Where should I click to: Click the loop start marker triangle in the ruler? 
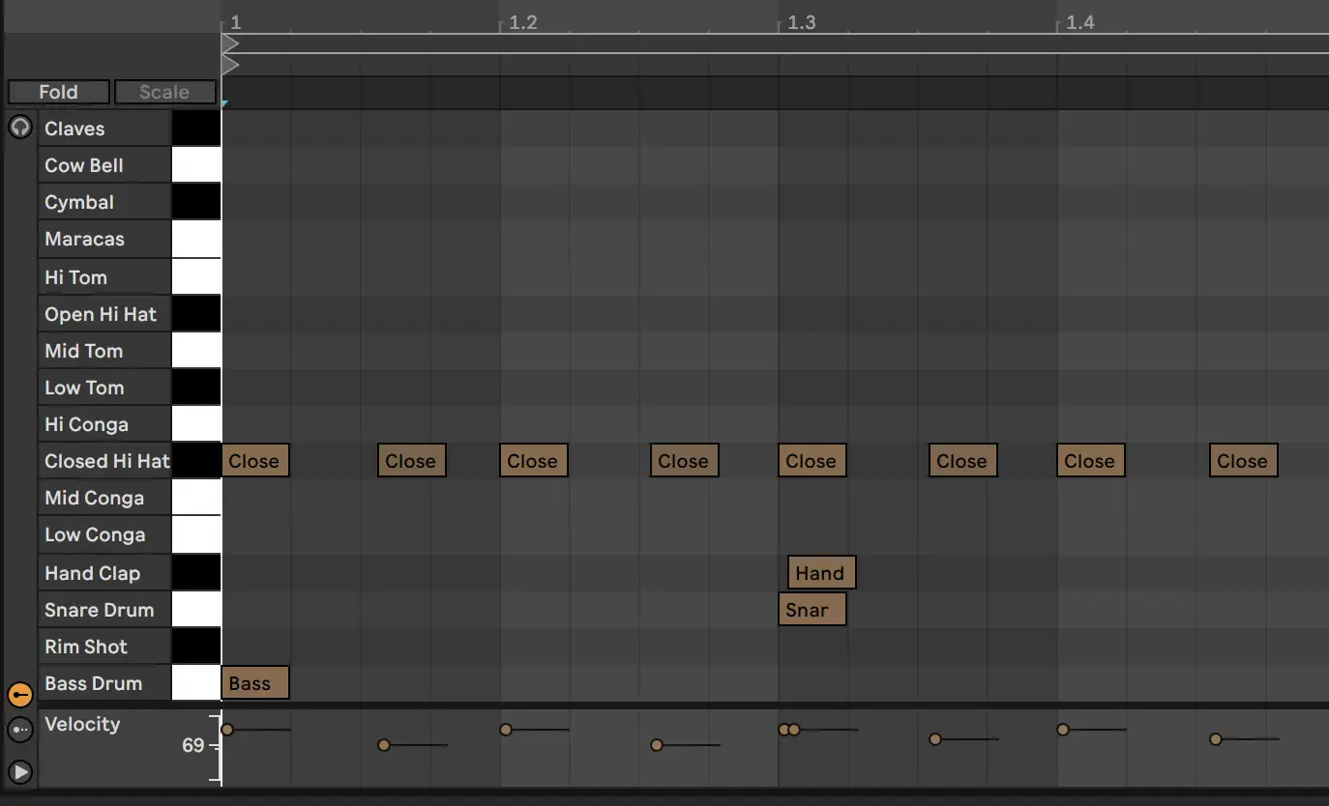pyautogui.click(x=229, y=43)
